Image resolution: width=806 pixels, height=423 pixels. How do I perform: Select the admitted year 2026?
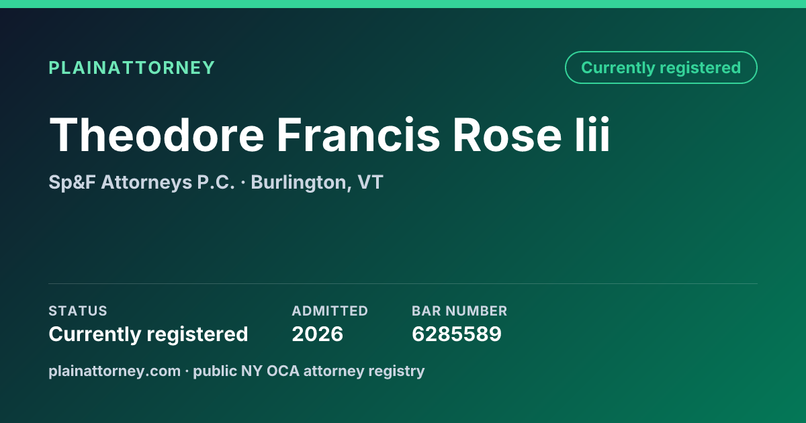point(318,334)
